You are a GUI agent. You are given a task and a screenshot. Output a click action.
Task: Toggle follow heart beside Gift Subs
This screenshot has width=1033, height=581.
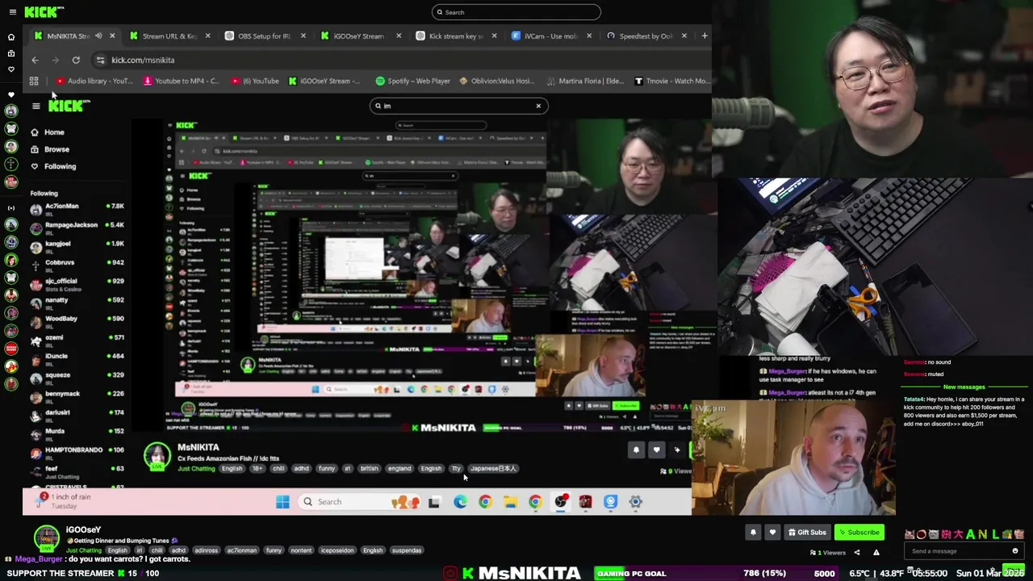tap(772, 533)
